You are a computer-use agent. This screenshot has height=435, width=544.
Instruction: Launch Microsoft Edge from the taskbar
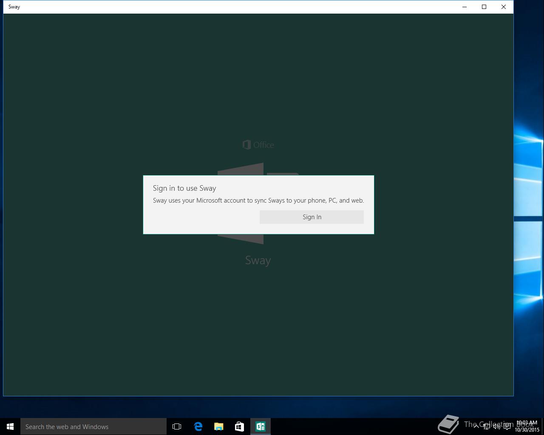198,427
